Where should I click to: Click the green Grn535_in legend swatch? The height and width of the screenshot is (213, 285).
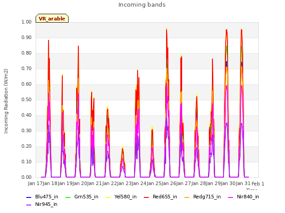tap(68, 197)
